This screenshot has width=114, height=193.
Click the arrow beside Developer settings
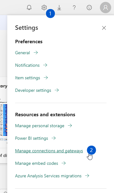57,90
